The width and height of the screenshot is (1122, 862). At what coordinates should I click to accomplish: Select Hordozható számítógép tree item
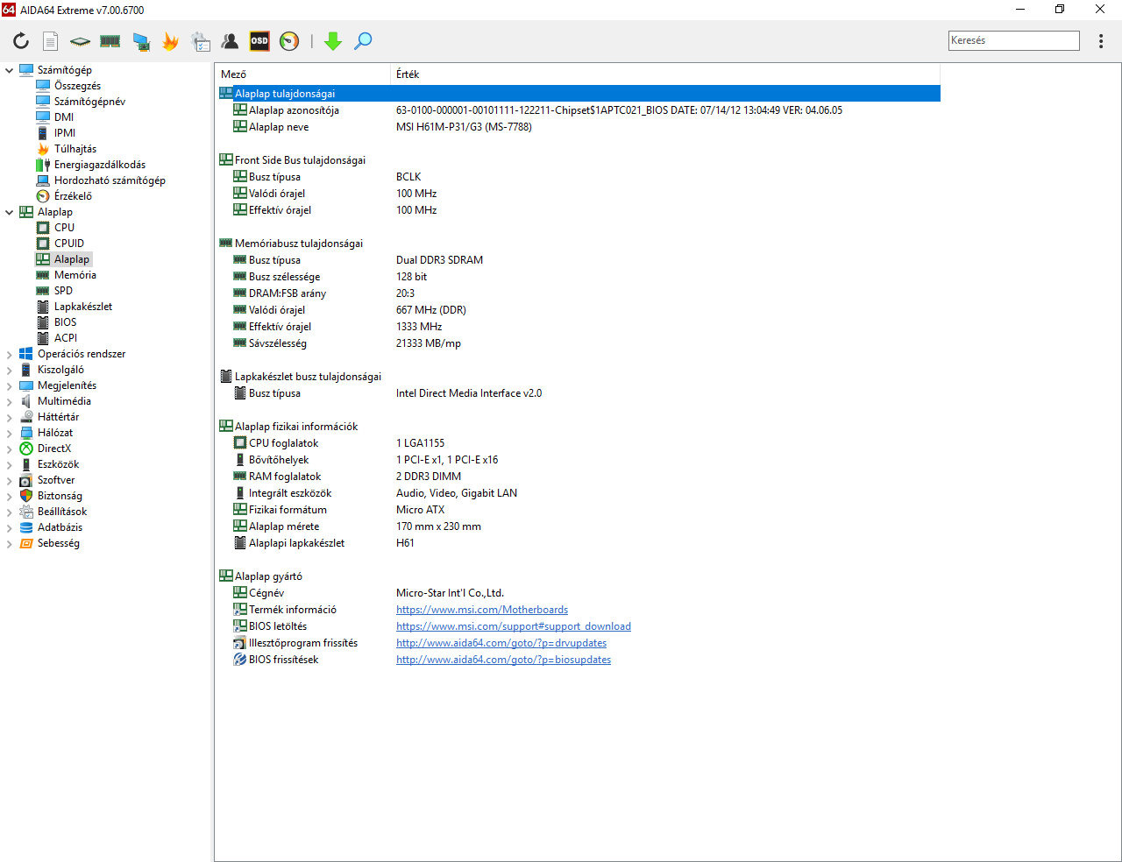[110, 180]
